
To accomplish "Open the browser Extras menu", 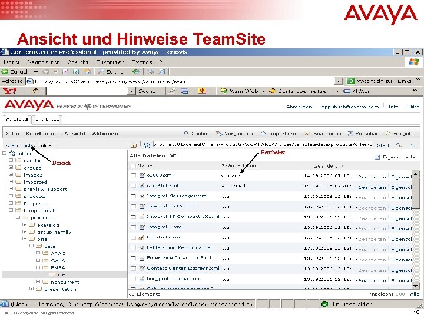I will [x=142, y=62].
